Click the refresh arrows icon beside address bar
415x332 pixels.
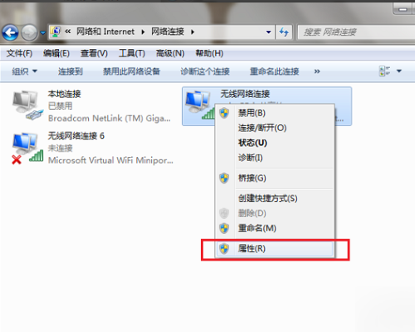coord(284,32)
